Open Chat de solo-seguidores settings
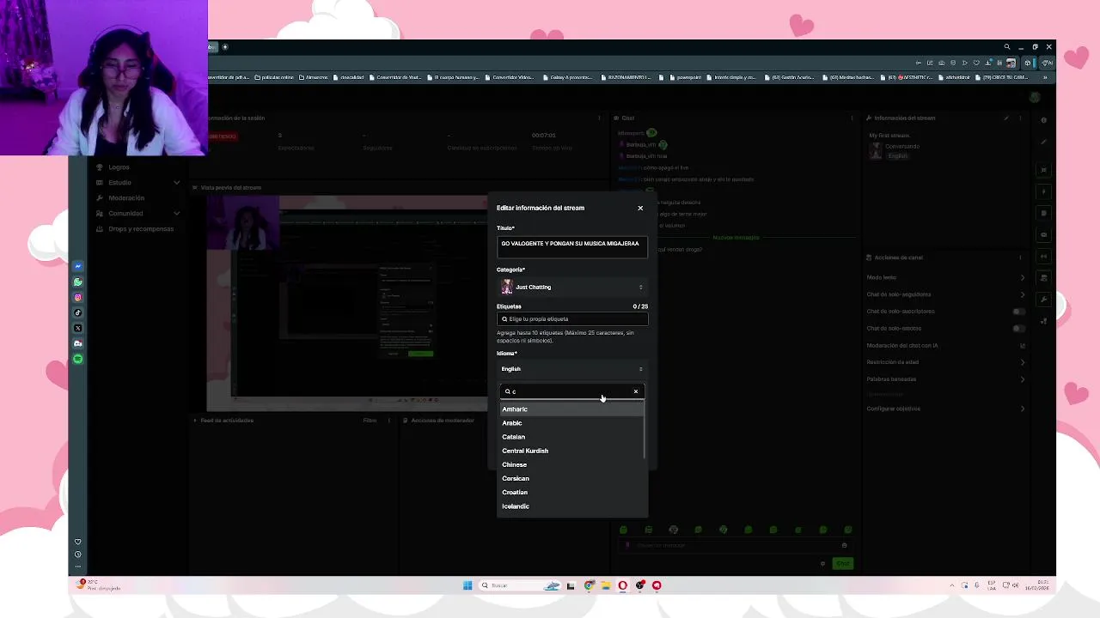Viewport: 1100px width, 618px height. 945,294
